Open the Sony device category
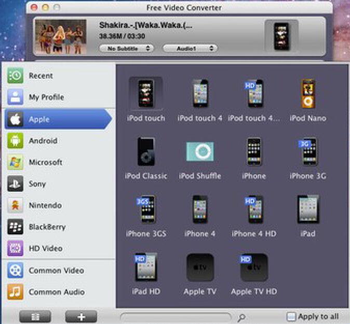The height and width of the screenshot is (324, 350). coord(59,184)
